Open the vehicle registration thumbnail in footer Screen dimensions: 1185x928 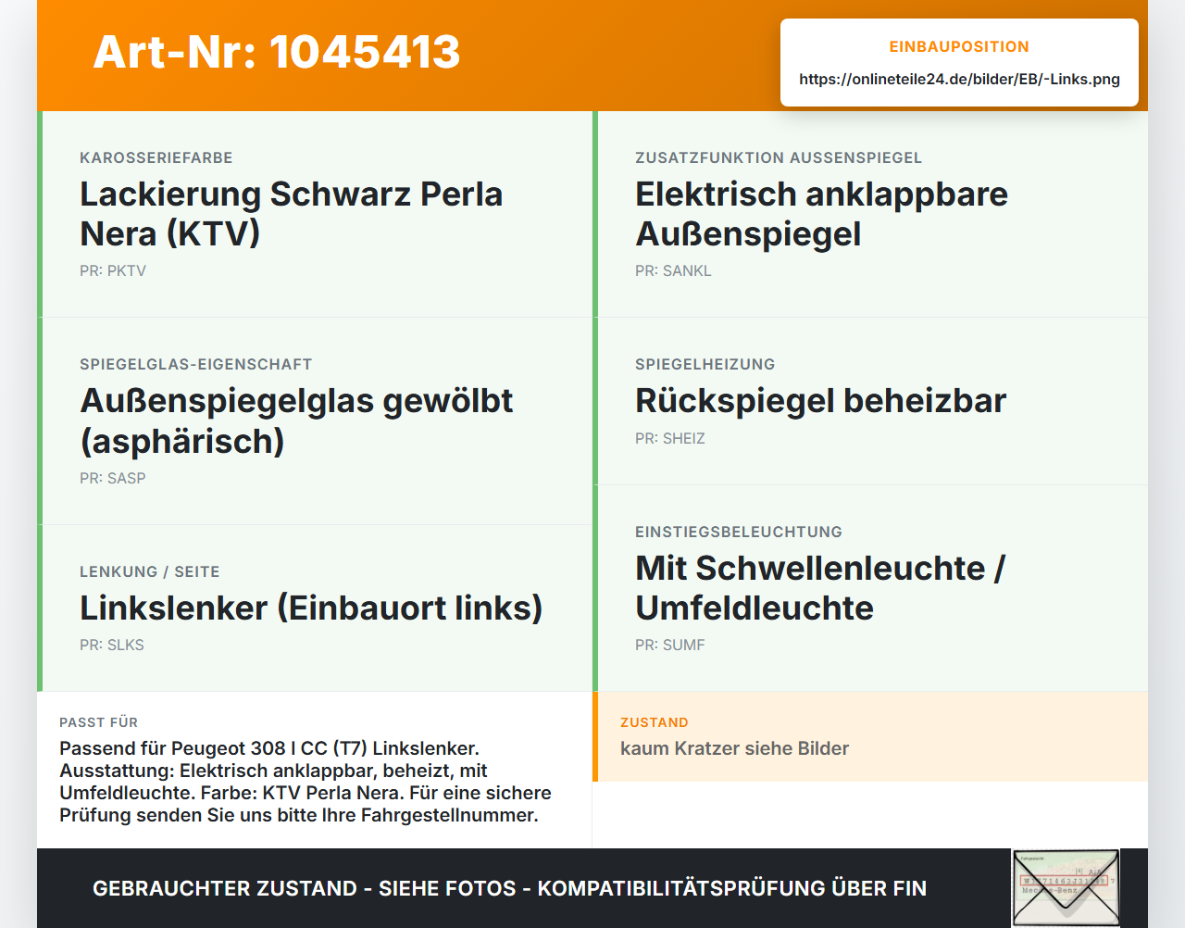pyautogui.click(x=1066, y=888)
